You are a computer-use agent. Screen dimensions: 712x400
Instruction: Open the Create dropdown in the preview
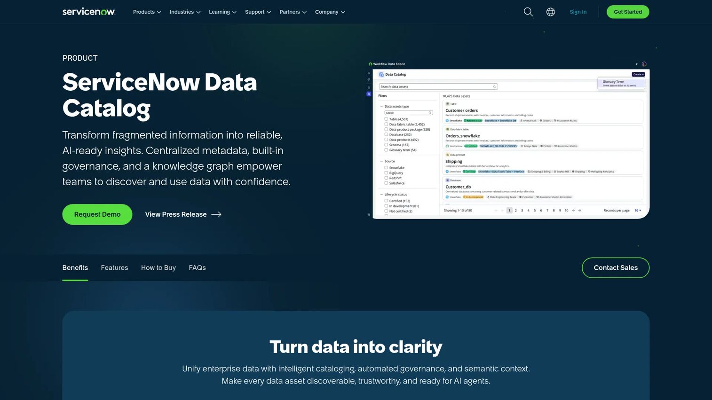[x=638, y=74]
